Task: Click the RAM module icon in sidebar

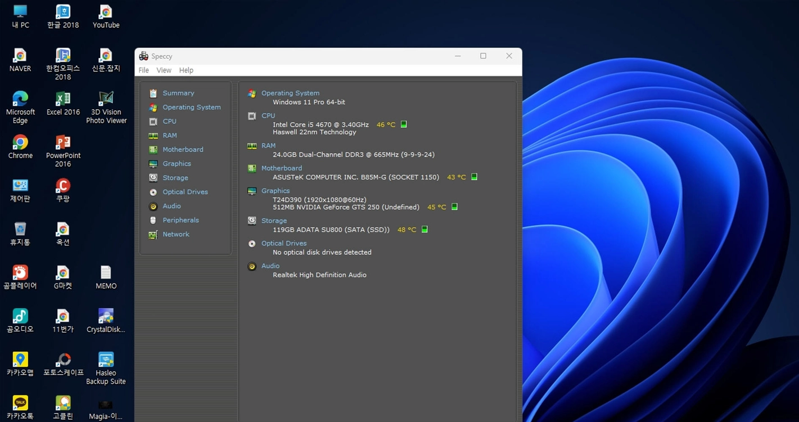Action: tap(153, 136)
